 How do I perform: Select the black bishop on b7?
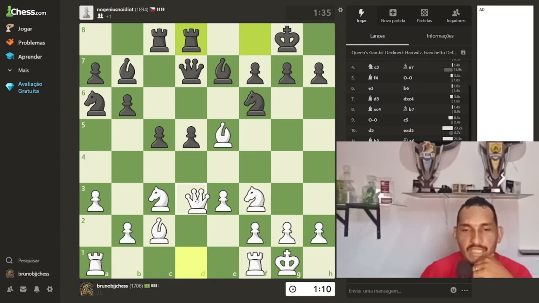tap(127, 71)
